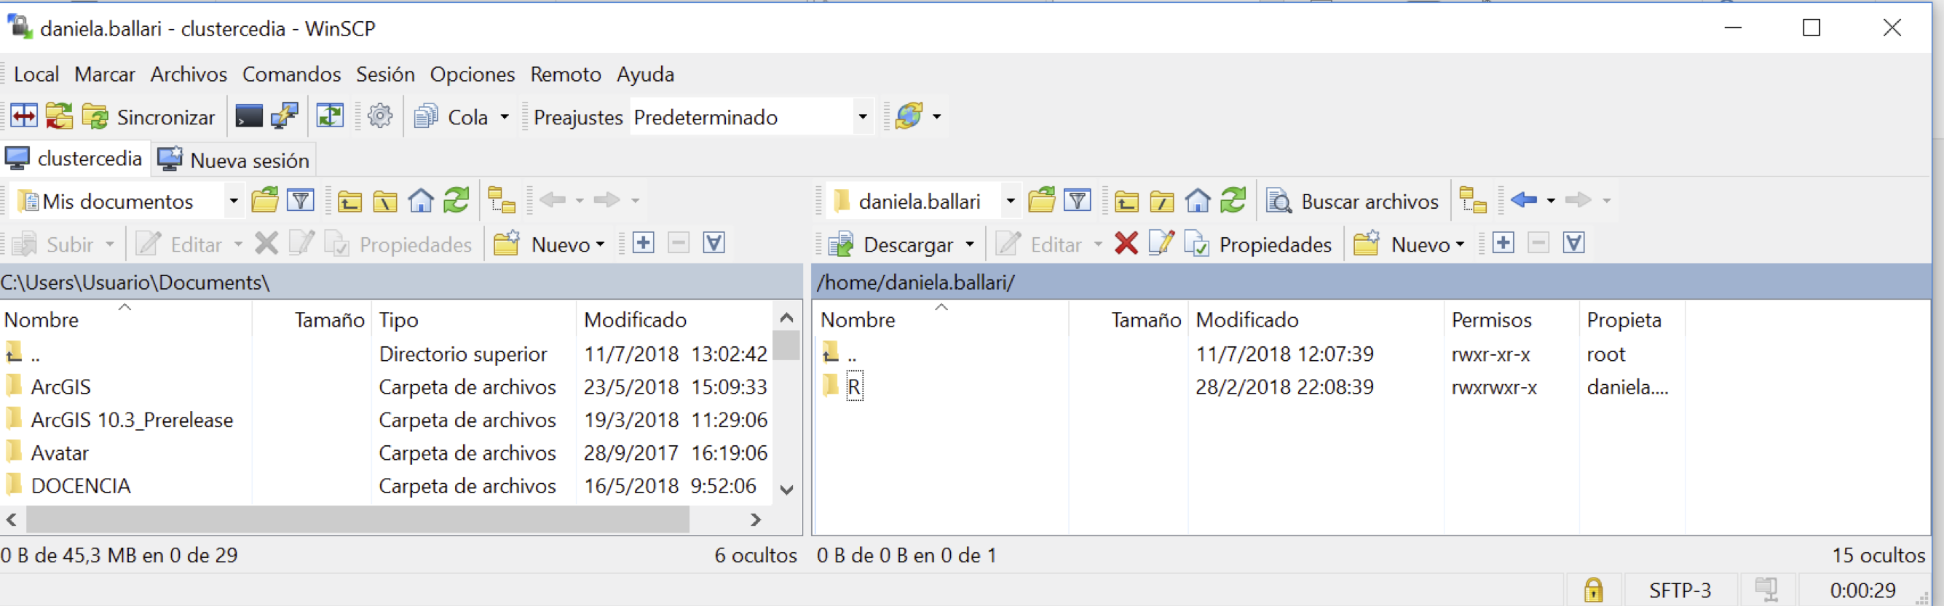Click the Nueva sesión tab
Viewport: 1944px width, 606px height.
coord(233,160)
